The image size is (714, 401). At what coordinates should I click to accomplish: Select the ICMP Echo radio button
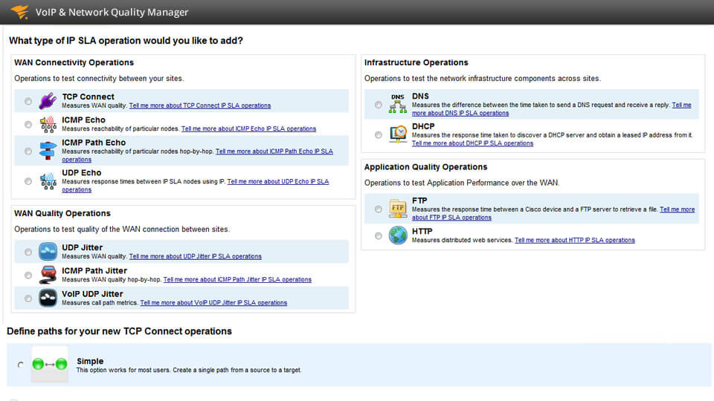28,124
